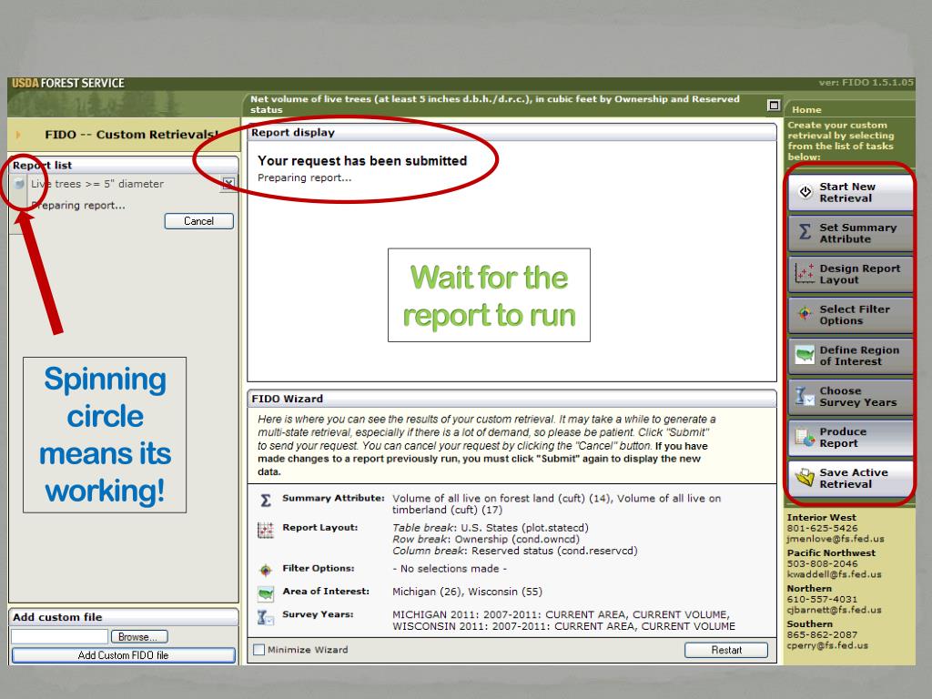Click the cperry@fs.fed.us Southern contact link

[x=827, y=645]
